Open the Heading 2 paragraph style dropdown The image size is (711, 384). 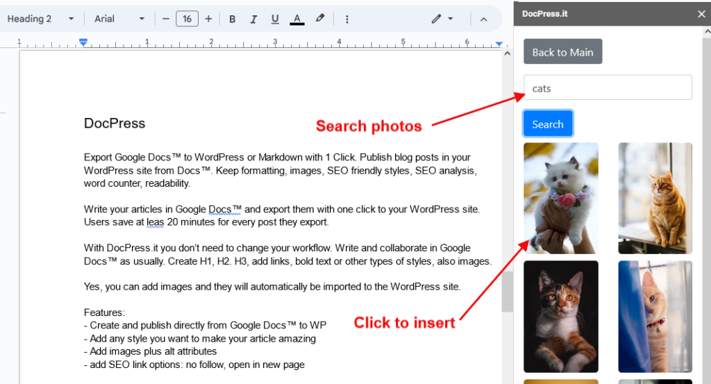[x=40, y=19]
